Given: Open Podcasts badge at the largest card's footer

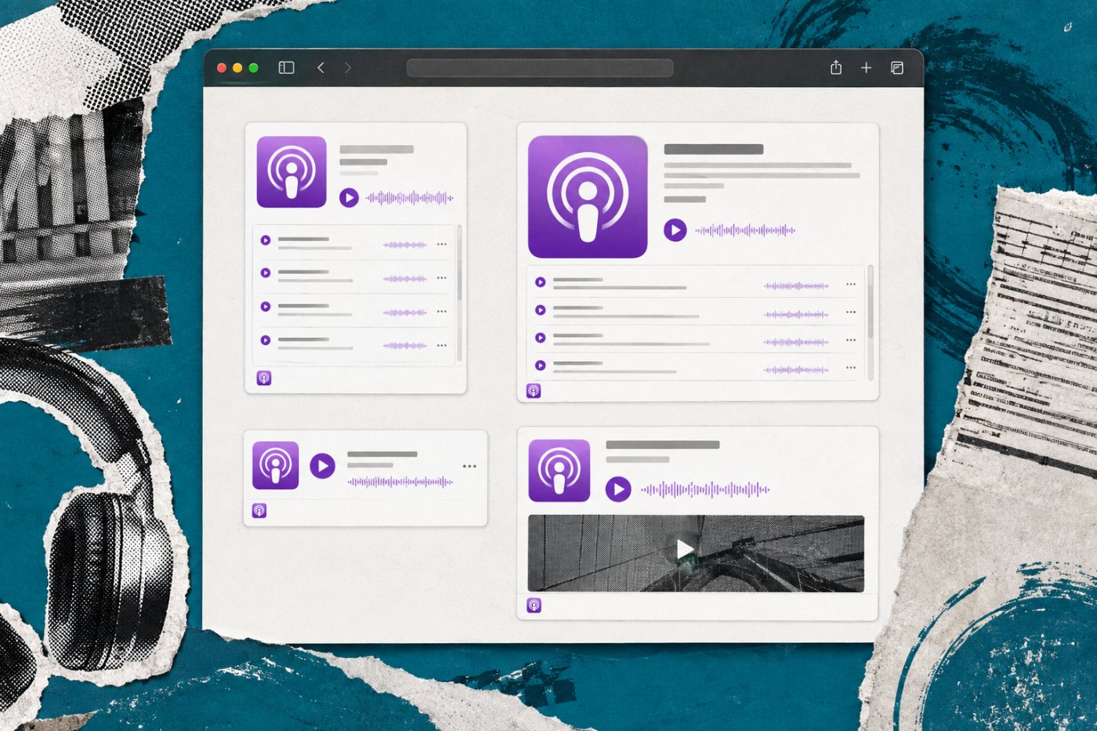Looking at the screenshot, I should click(534, 391).
